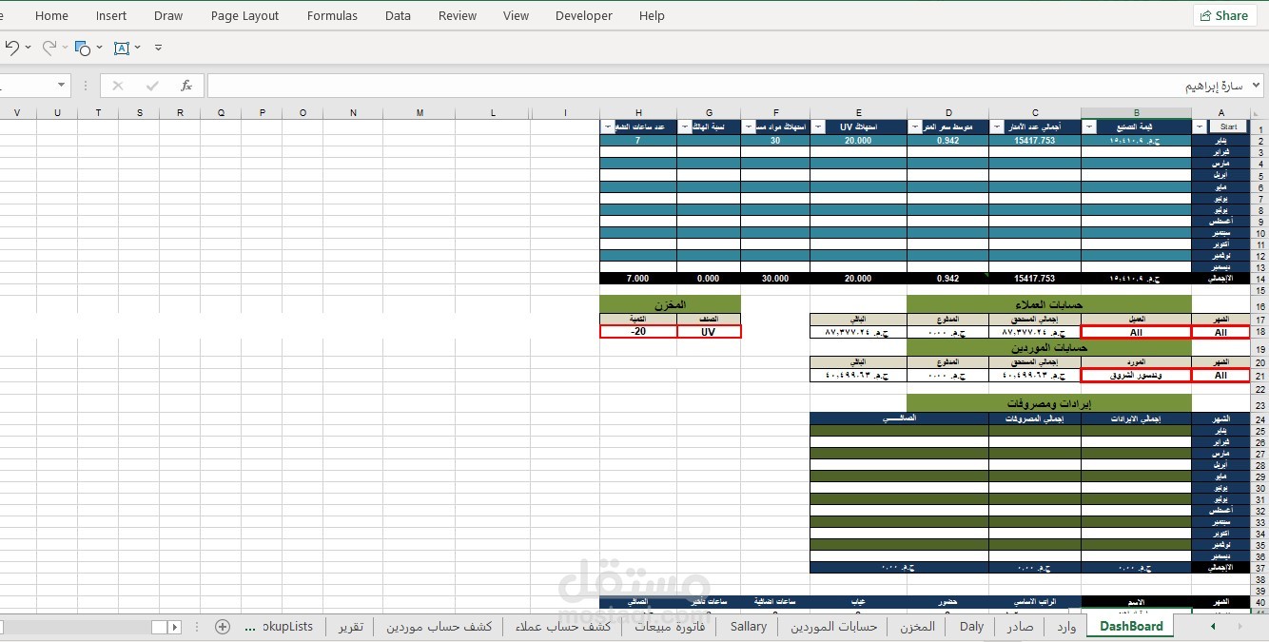Add a new sheet with plus icon
Screen dimensions: 1269x642
coord(223,627)
